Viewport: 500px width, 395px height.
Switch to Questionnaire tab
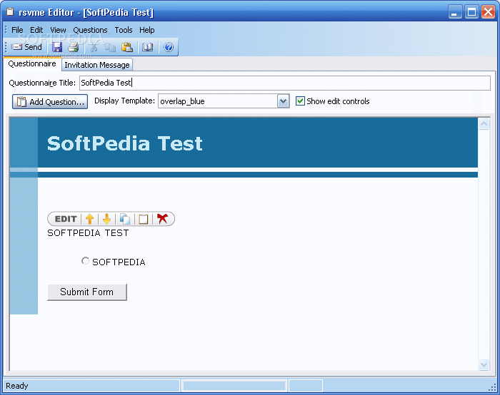pyautogui.click(x=32, y=64)
